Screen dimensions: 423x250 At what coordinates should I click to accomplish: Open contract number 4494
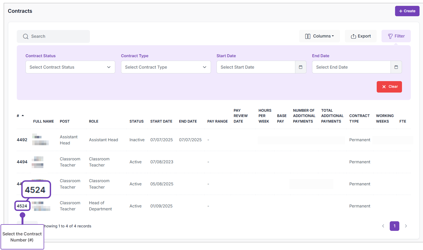[x=22, y=162]
